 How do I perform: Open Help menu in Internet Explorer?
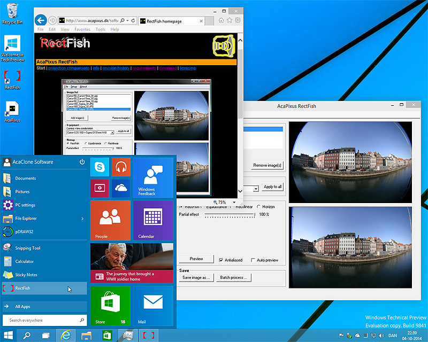[x=114, y=29]
